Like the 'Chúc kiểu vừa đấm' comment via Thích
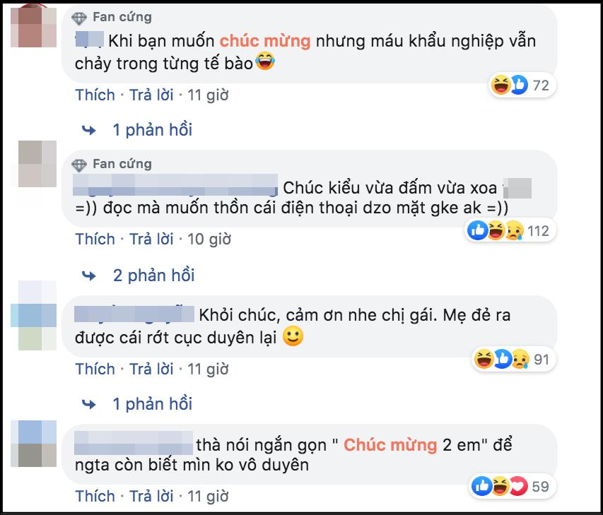Image resolution: width=603 pixels, height=515 pixels. pyautogui.click(x=95, y=239)
